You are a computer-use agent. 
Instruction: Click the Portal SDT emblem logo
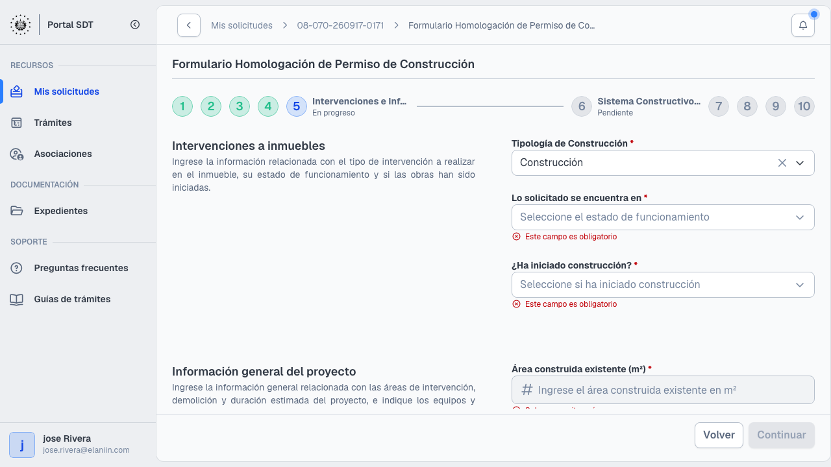coord(20,25)
